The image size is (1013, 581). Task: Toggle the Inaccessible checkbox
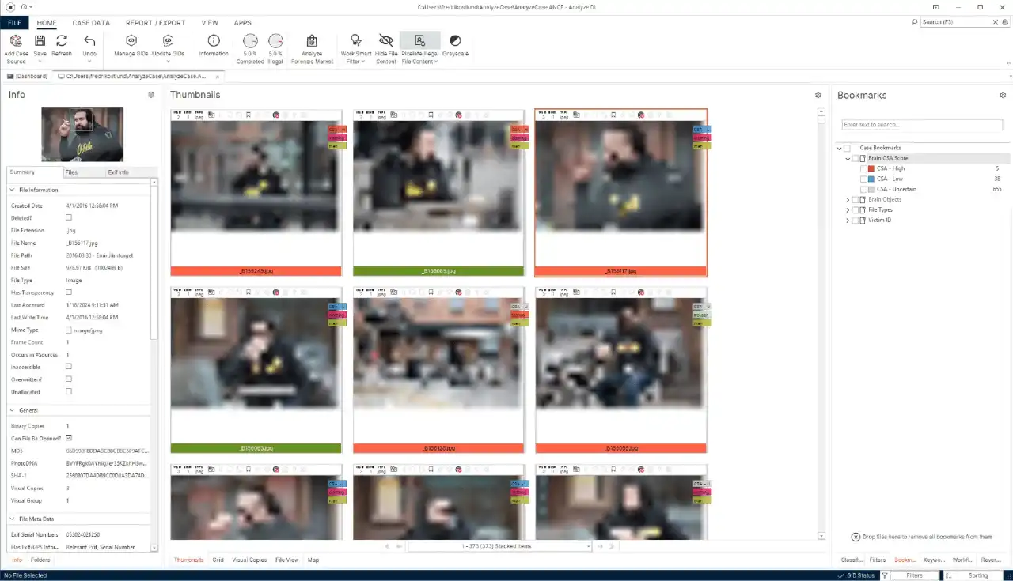click(x=69, y=367)
